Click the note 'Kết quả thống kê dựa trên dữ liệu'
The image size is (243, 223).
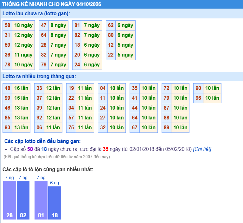(x=57, y=157)
